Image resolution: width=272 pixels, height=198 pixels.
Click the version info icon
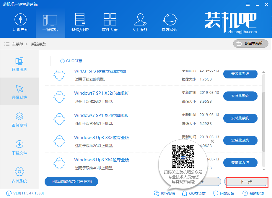click(x=9, y=193)
